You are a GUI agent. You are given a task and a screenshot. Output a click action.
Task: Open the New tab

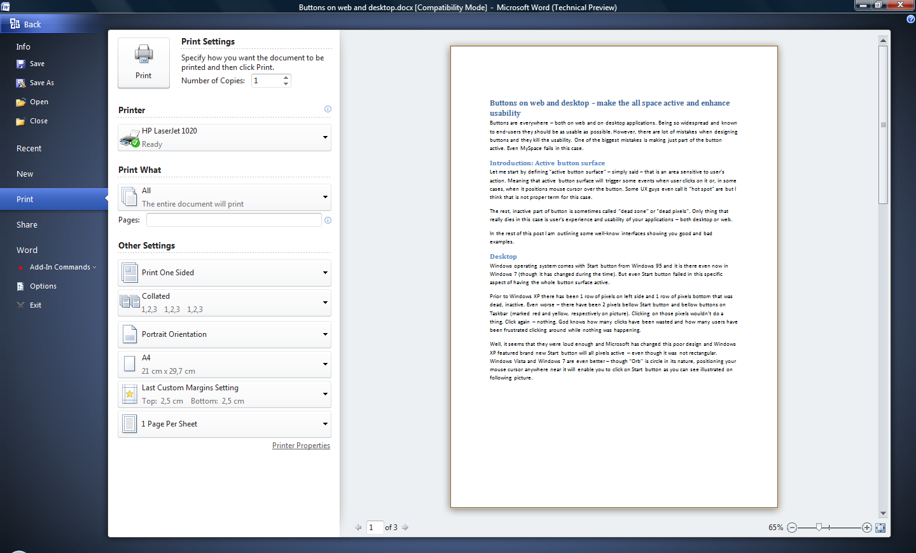point(25,174)
